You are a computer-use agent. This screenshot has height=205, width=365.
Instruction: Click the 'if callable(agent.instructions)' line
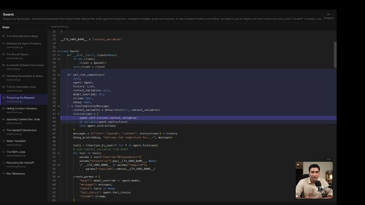[104, 122]
